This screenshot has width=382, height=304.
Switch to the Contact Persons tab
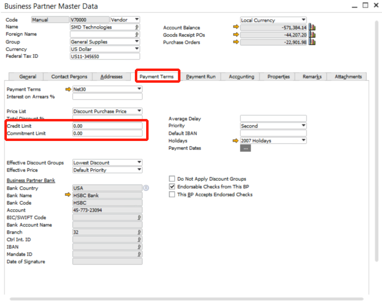tap(69, 76)
